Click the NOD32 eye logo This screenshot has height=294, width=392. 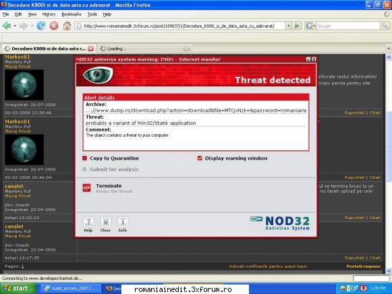point(98,75)
